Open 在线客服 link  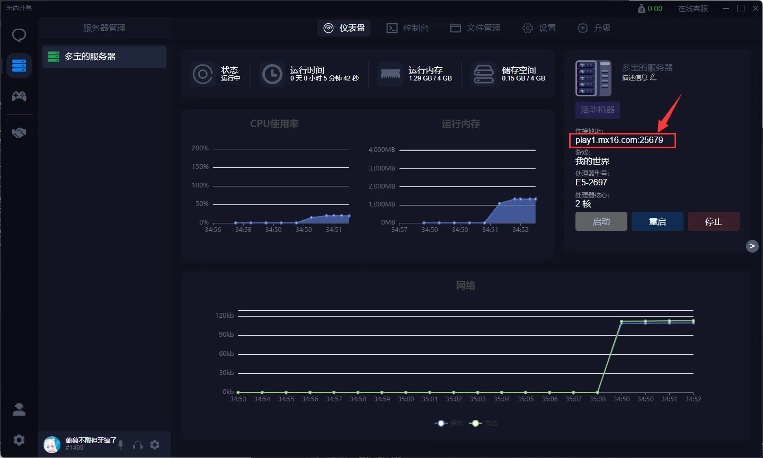[x=693, y=8]
